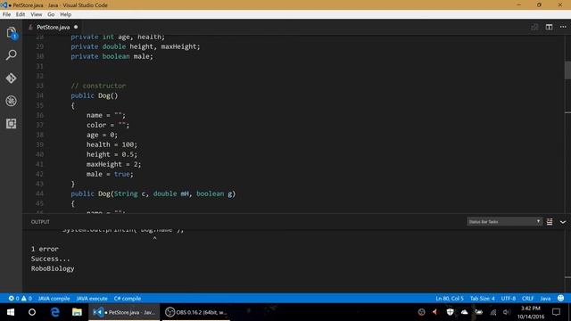Open problems via errors and warnings count
This screenshot has height=321, width=571.
[21, 299]
